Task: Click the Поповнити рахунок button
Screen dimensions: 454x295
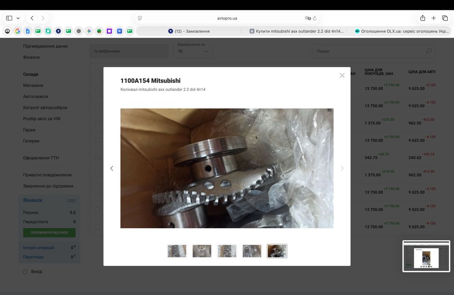Action: tap(49, 232)
